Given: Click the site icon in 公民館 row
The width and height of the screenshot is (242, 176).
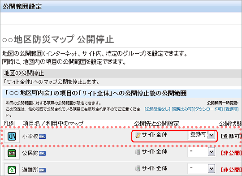Looking at the screenshot, I should click(138, 152).
